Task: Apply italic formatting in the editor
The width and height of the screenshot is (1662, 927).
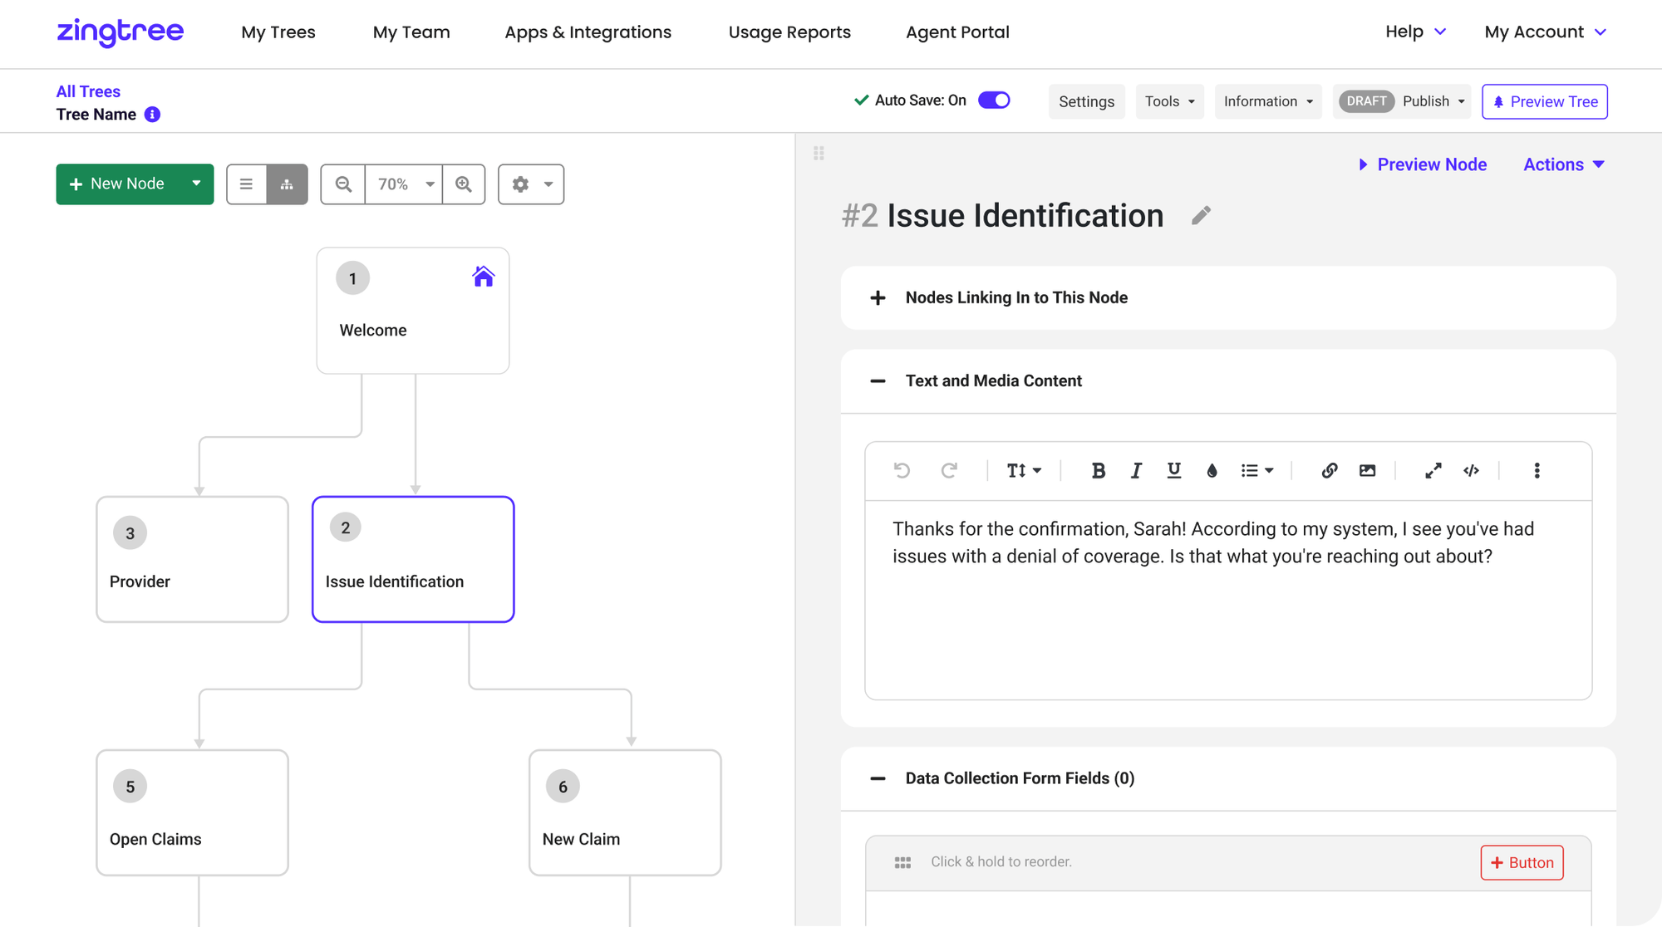Action: [1136, 470]
